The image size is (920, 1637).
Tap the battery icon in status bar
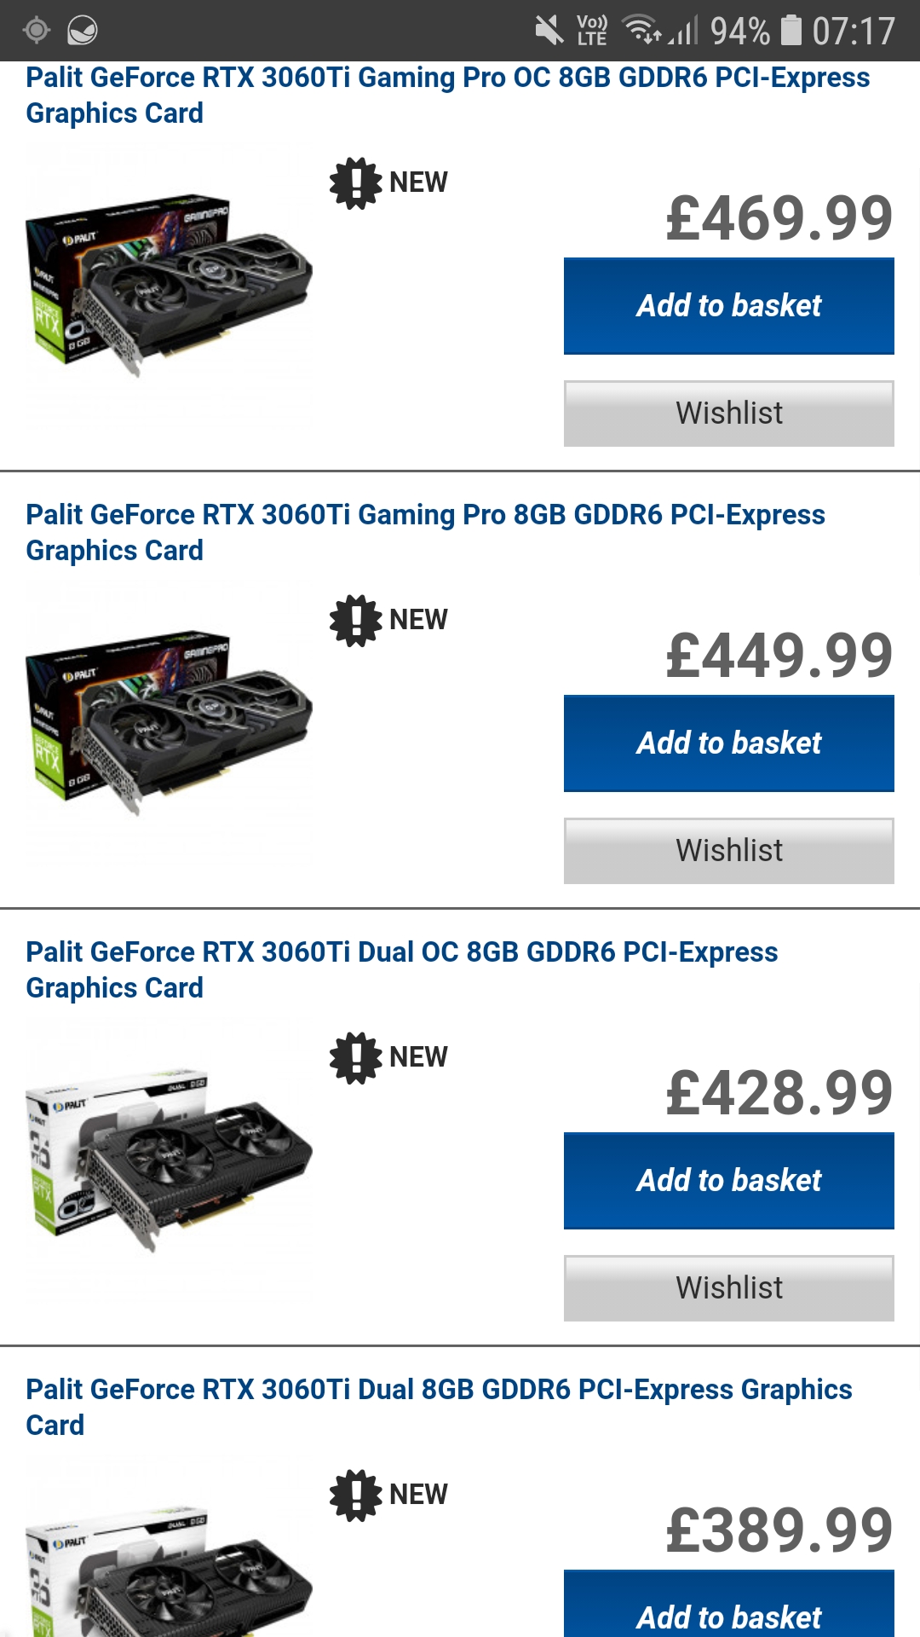791,31
